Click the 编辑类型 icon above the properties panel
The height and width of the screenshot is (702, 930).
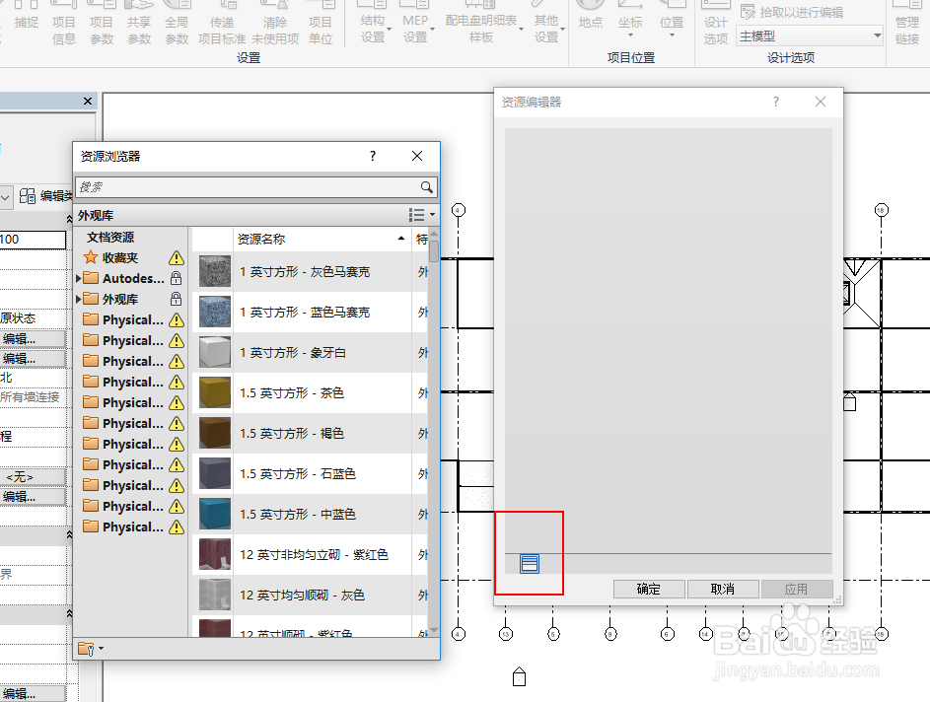26,194
